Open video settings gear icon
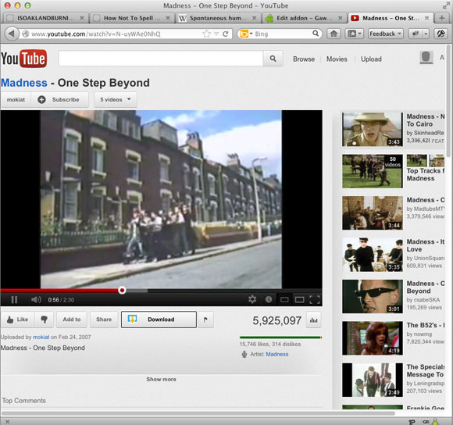 252,299
